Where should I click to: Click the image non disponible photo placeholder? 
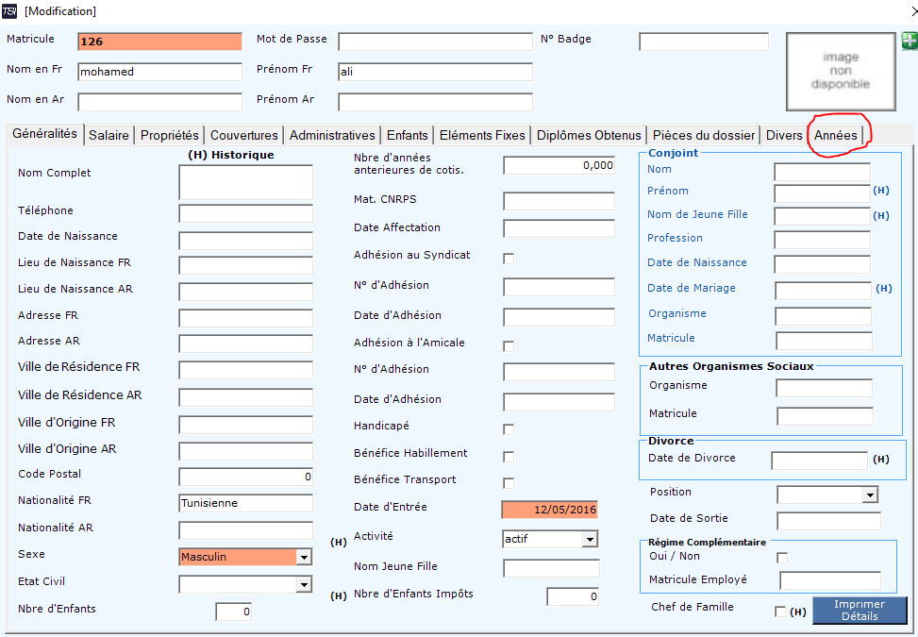[841, 72]
